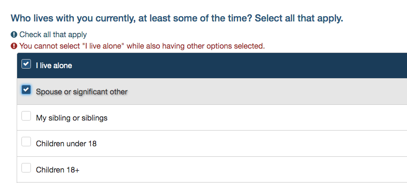Pick the Children 18+ option label

tap(58, 170)
